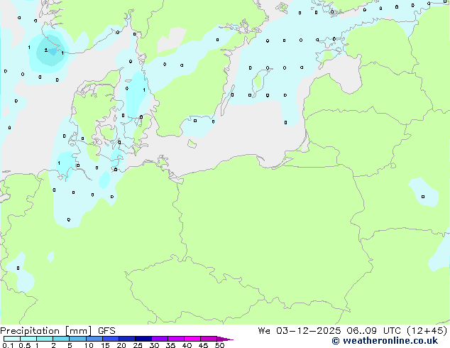The image size is (450, 348).
Task: Select the 'GFS' model label
Action: pos(106,331)
